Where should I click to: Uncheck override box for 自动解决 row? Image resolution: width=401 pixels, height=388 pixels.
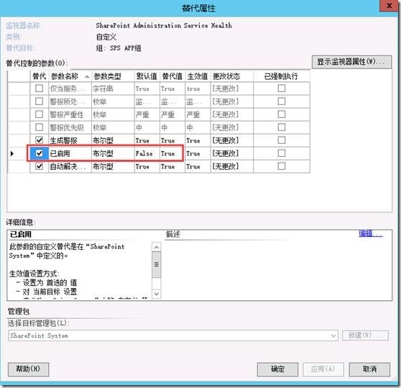[39, 166]
